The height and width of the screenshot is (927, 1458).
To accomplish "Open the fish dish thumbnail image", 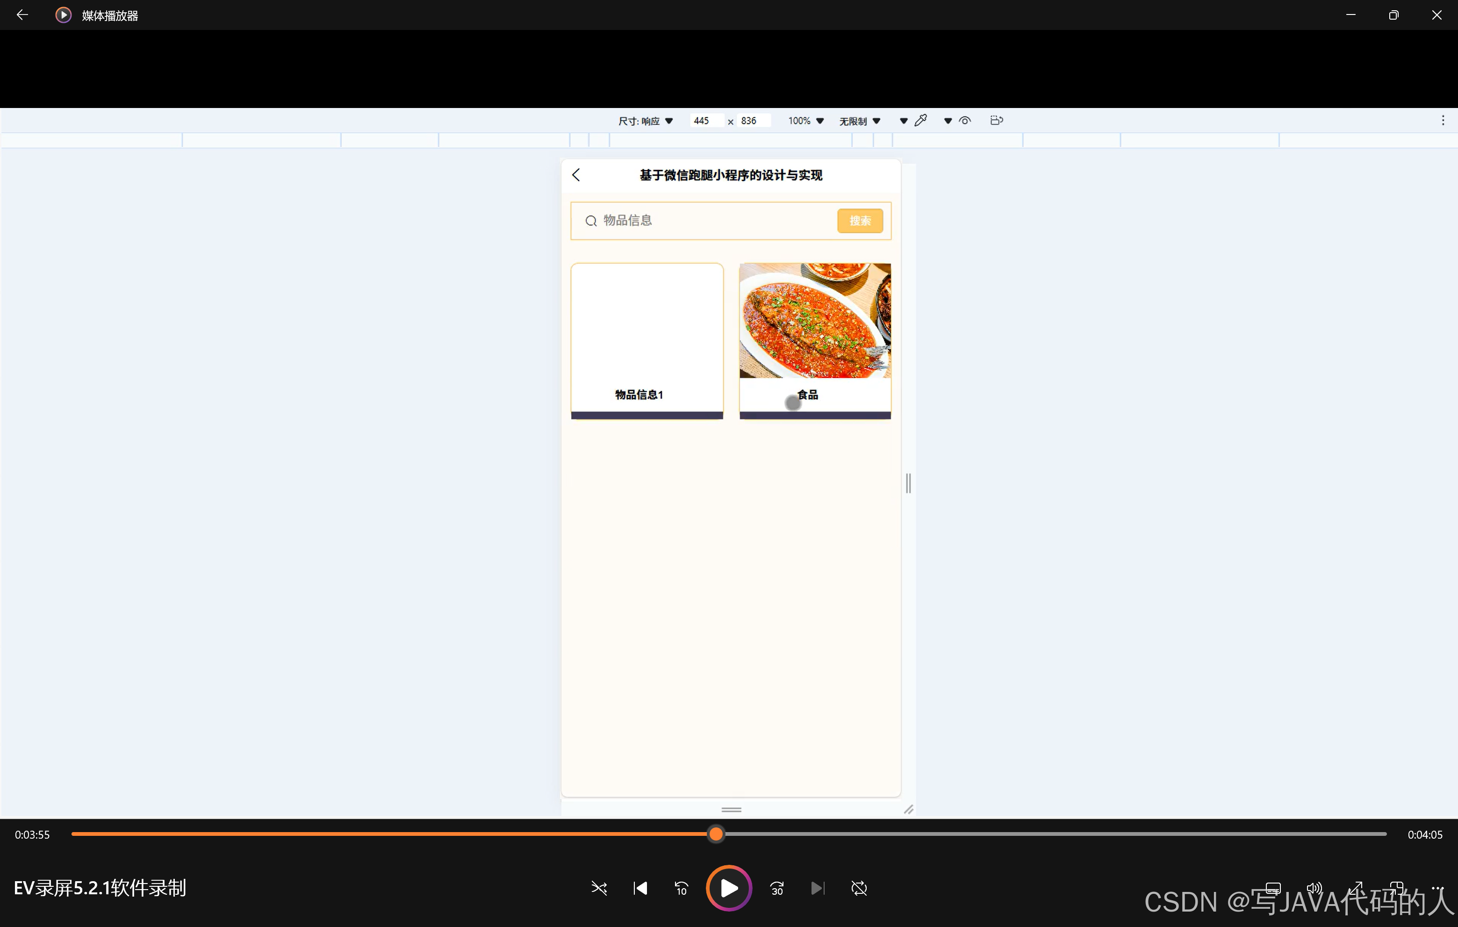I will point(814,320).
